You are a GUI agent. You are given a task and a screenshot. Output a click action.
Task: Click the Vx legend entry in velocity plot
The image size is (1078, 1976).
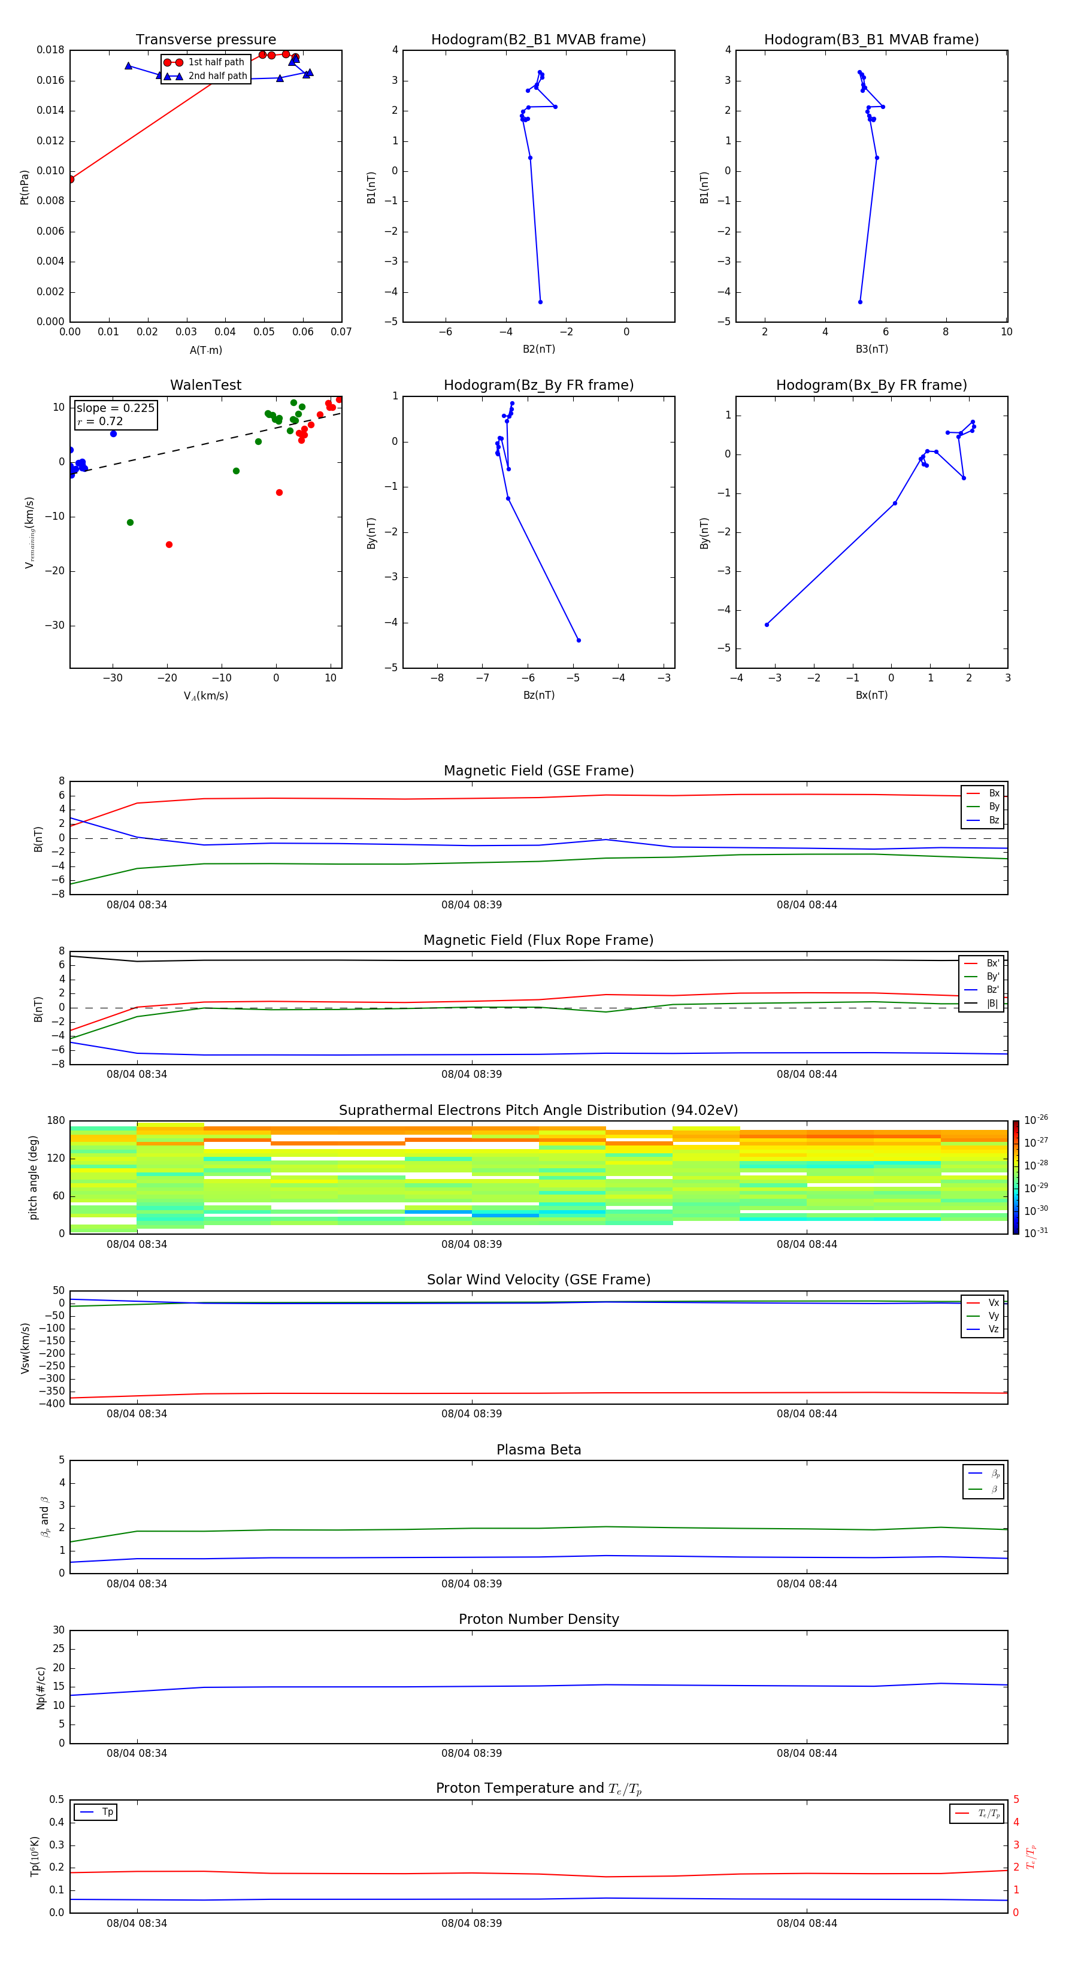coord(983,1302)
